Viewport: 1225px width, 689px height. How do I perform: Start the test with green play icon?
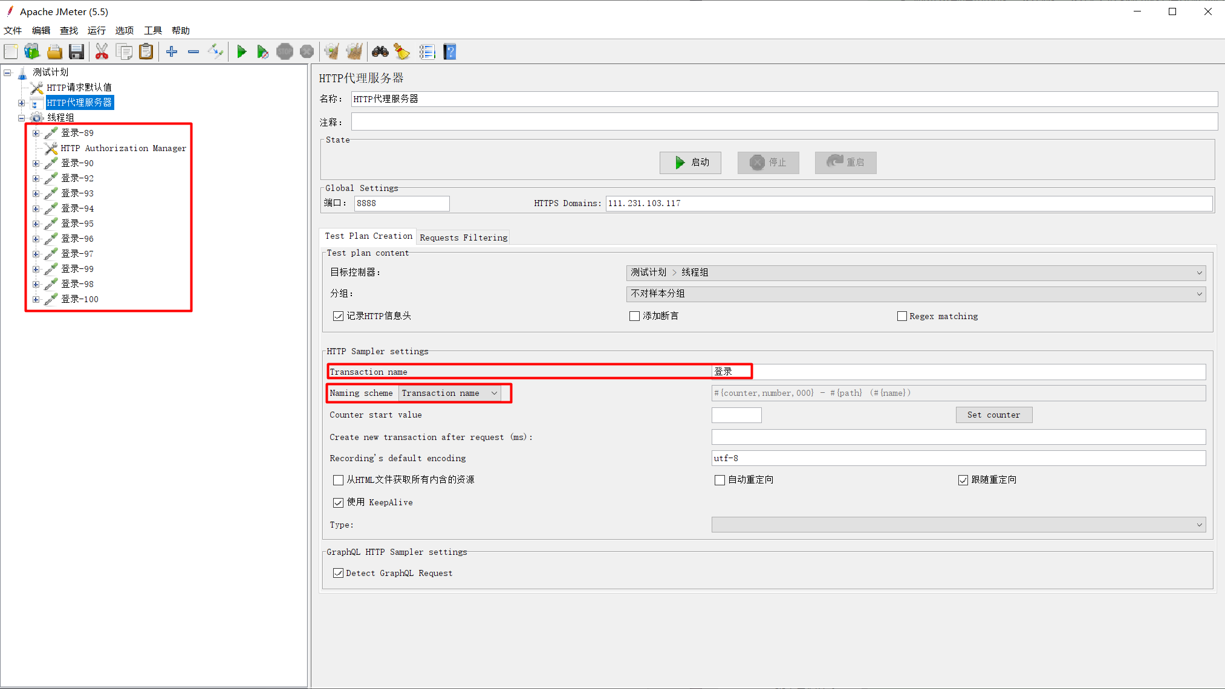point(241,52)
